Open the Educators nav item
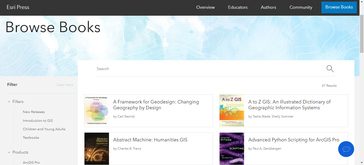This screenshot has width=364, height=165. click(x=238, y=7)
